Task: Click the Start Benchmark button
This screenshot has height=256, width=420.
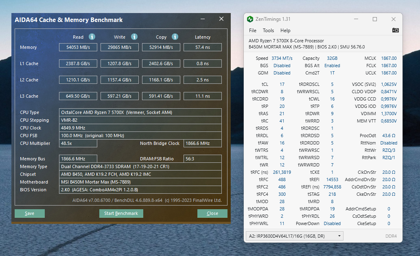Action: (x=121, y=213)
